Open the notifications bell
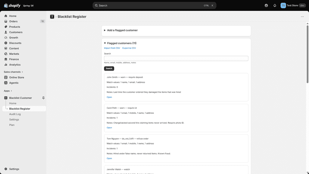 (x=275, y=6)
